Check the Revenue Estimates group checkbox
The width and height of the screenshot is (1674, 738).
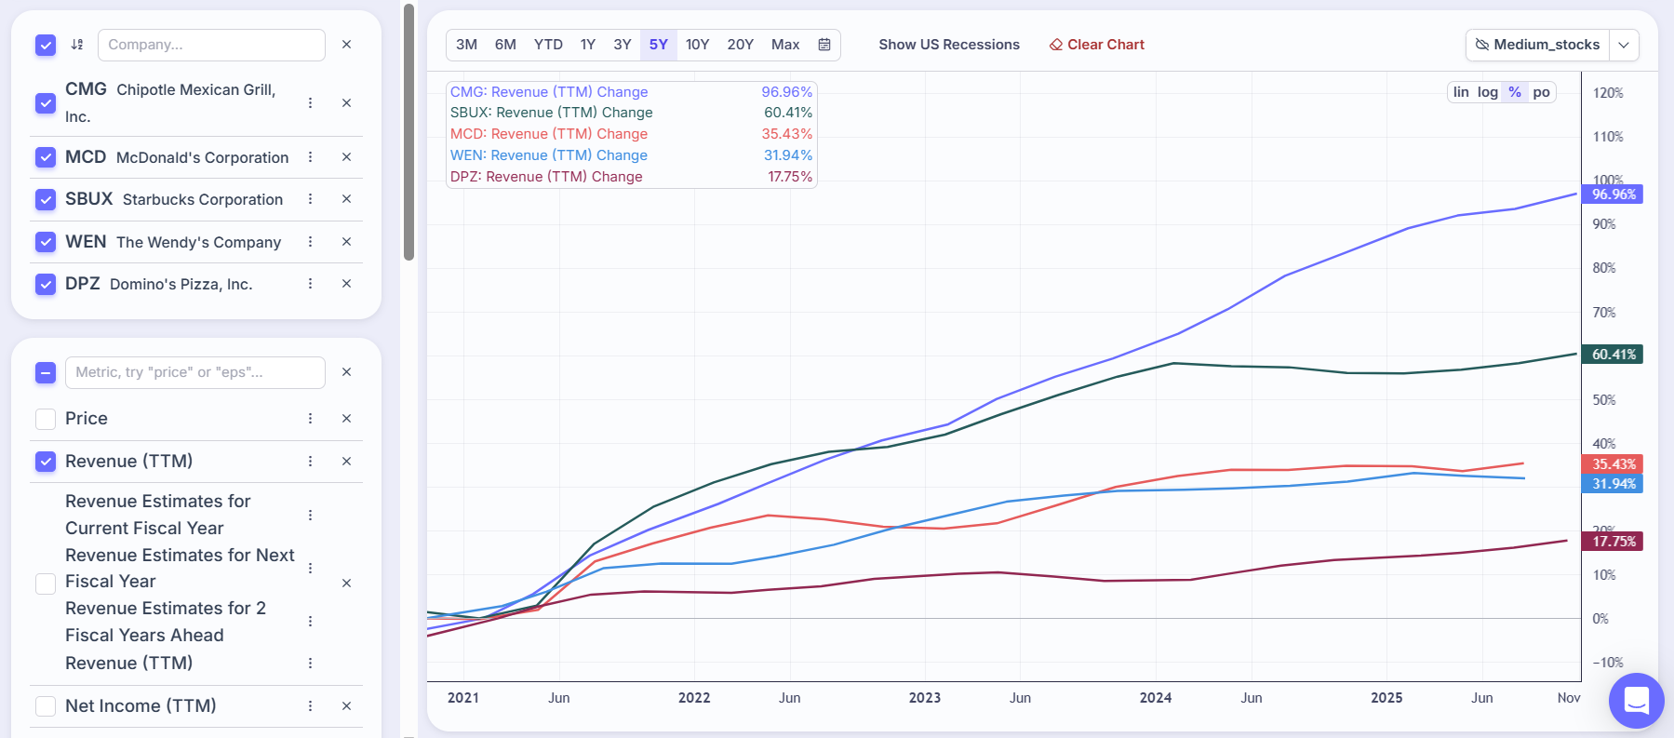click(x=46, y=584)
